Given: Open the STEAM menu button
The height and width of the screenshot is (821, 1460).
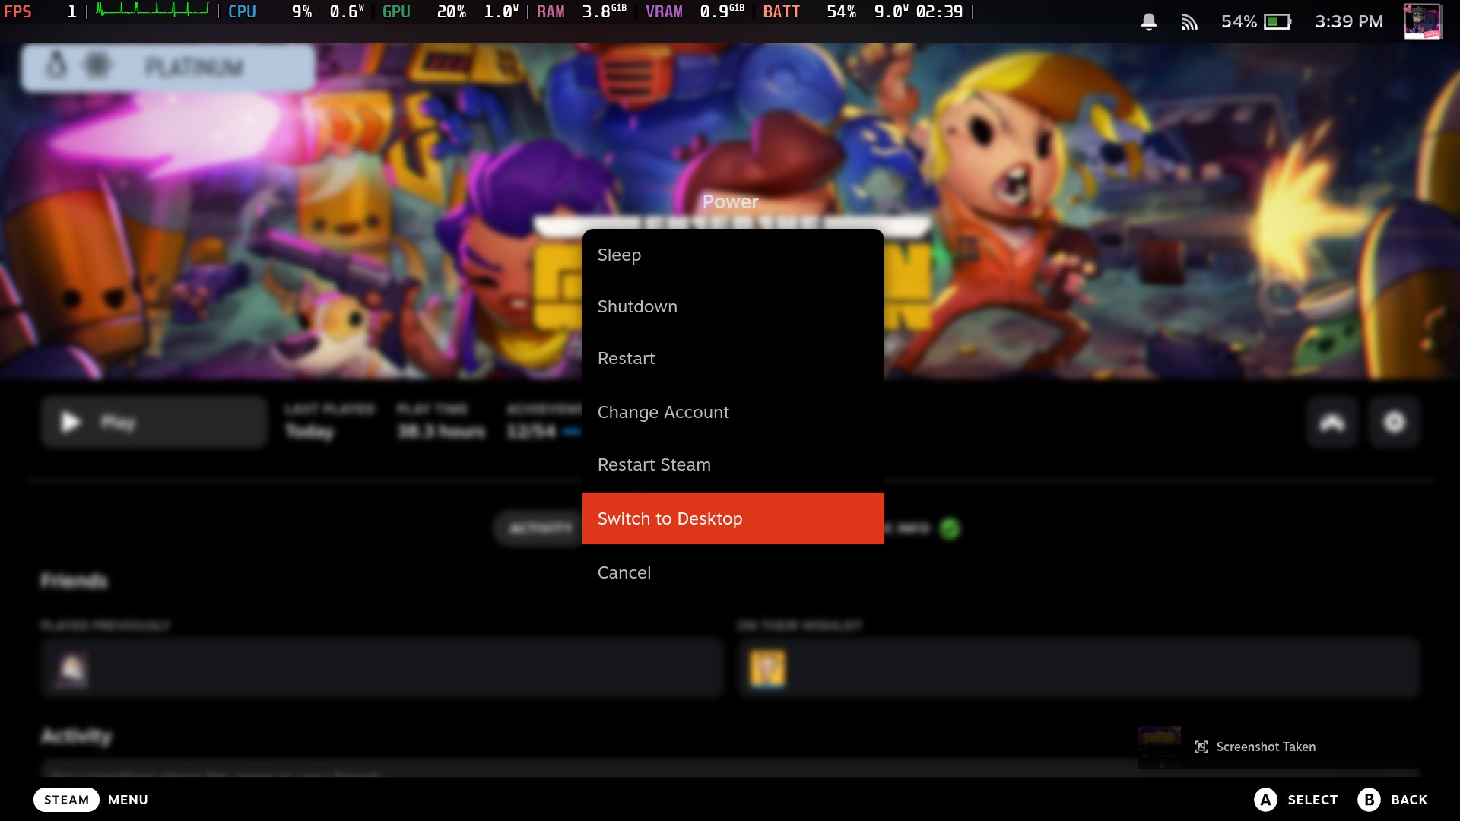Looking at the screenshot, I should pos(66,800).
